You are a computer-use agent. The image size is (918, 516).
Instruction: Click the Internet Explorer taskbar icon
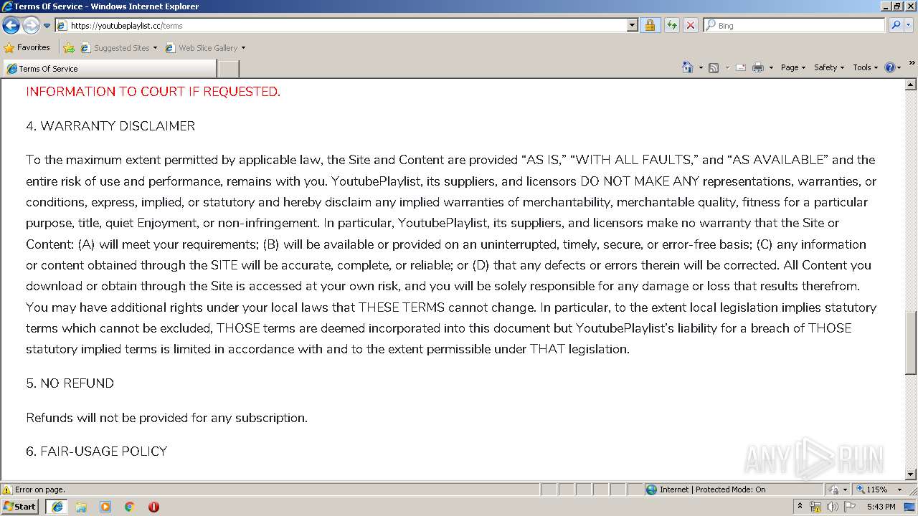tap(57, 507)
